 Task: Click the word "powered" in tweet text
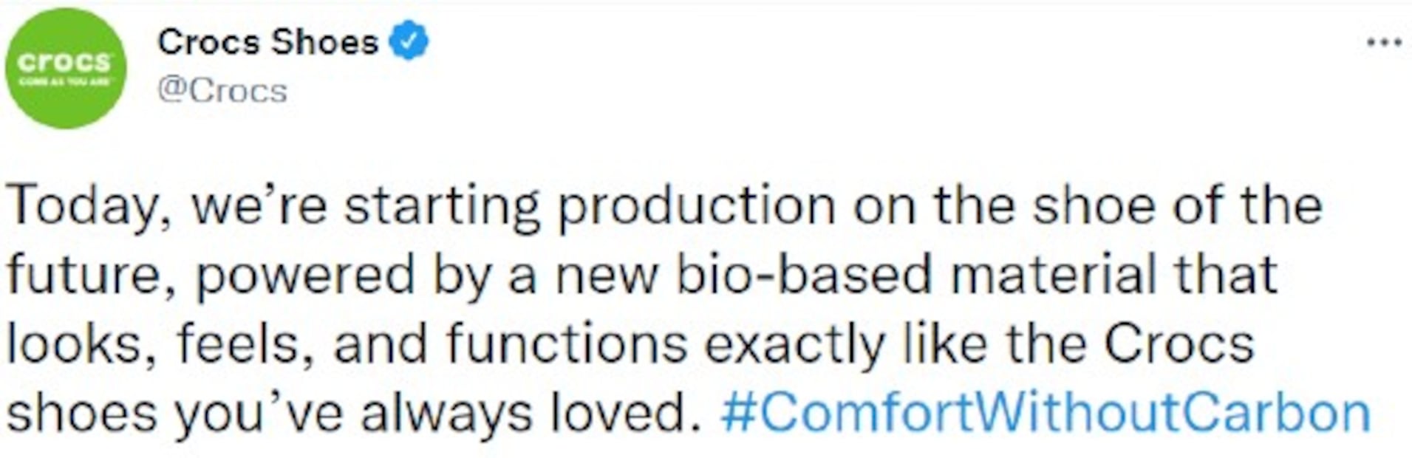305,275
